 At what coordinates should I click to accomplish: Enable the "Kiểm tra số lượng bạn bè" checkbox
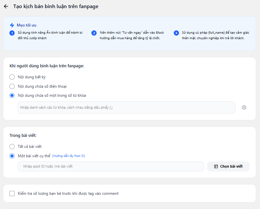point(12,193)
